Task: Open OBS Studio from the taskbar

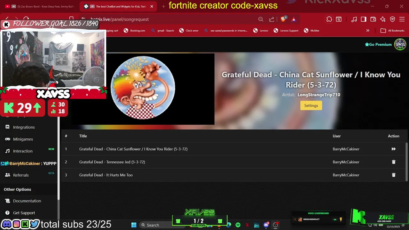Action: pyautogui.click(x=275, y=225)
